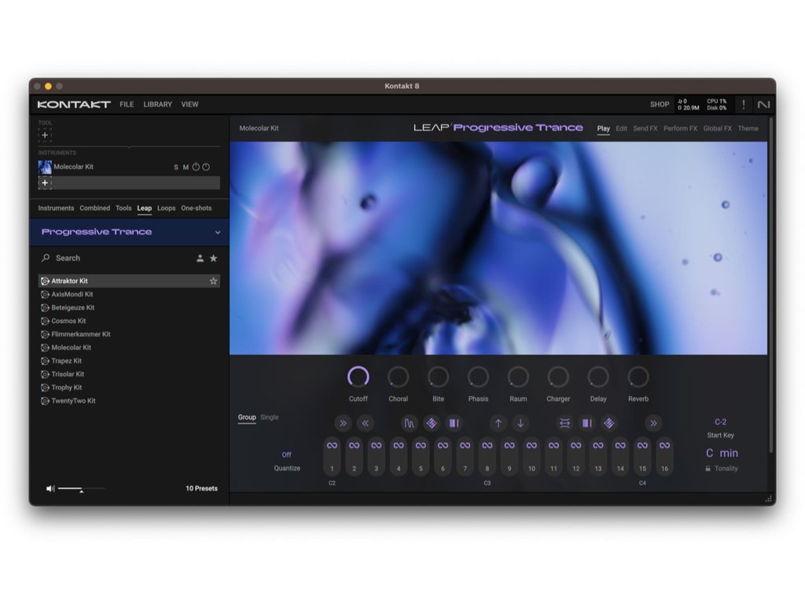Add a new instrument slot with plus
This screenshot has height=604, width=805.
pyautogui.click(x=45, y=182)
